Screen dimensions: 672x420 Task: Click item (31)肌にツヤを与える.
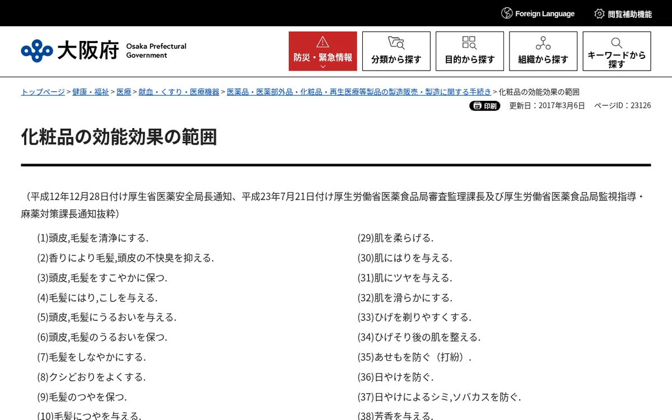pos(405,278)
